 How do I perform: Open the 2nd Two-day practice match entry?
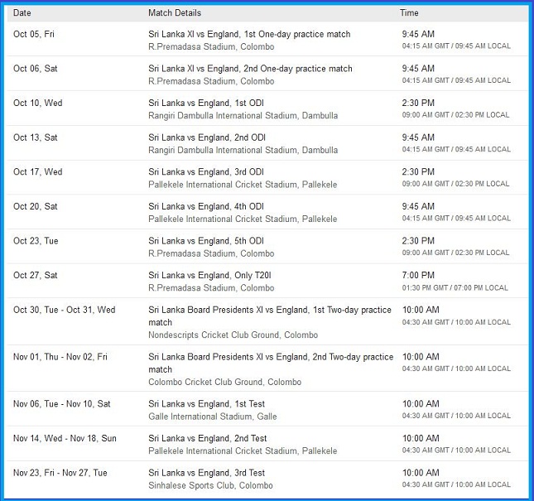271,363
